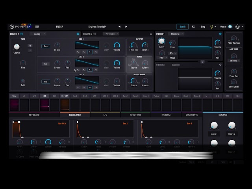
Task: Click Env VCA envelope graph
Action: tap(41, 129)
